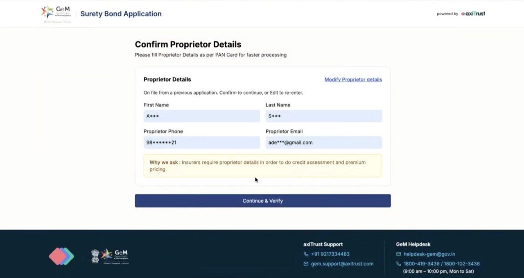This screenshot has width=524, height=278.
Task: Click the Continue & Verify button
Action: point(263,201)
